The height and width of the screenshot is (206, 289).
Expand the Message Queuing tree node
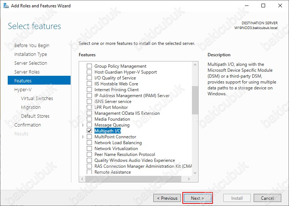pyautogui.click(x=83, y=125)
